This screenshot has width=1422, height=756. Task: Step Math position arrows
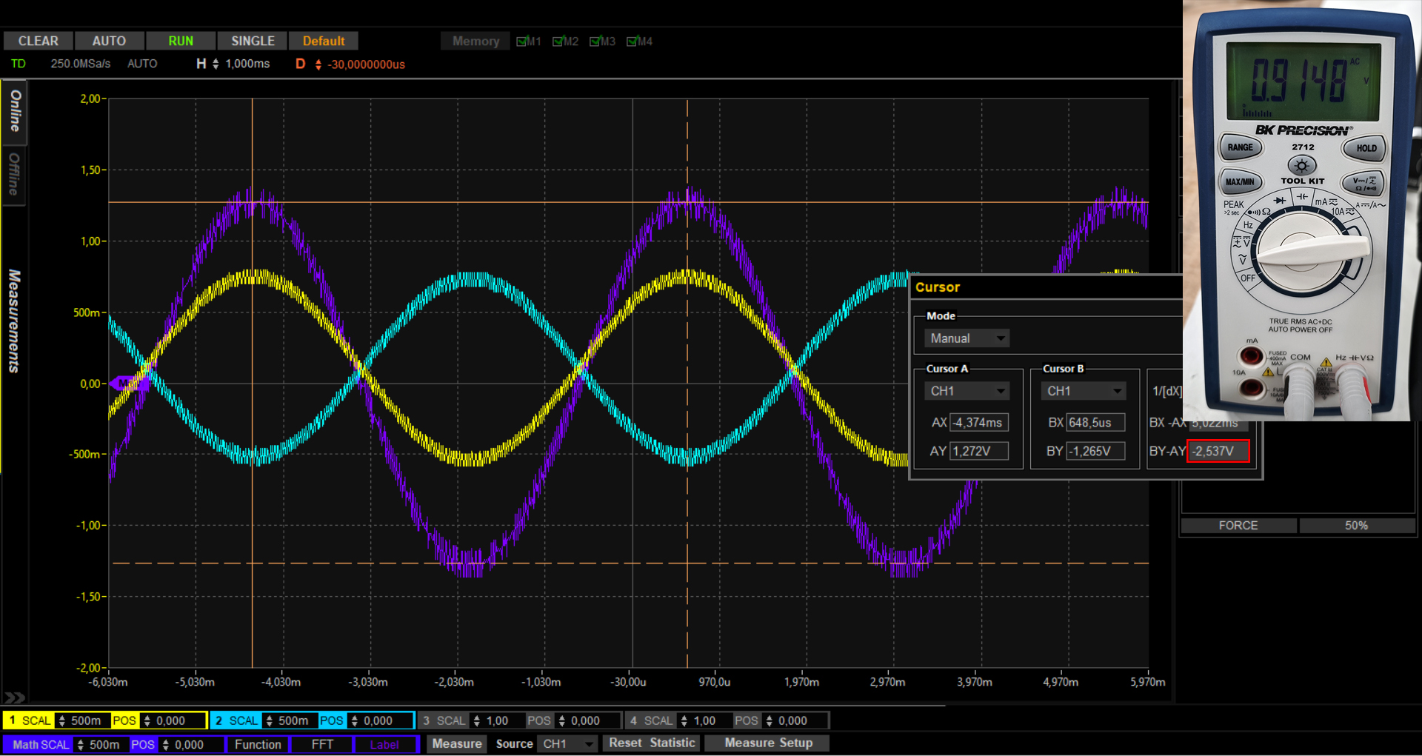(x=166, y=744)
